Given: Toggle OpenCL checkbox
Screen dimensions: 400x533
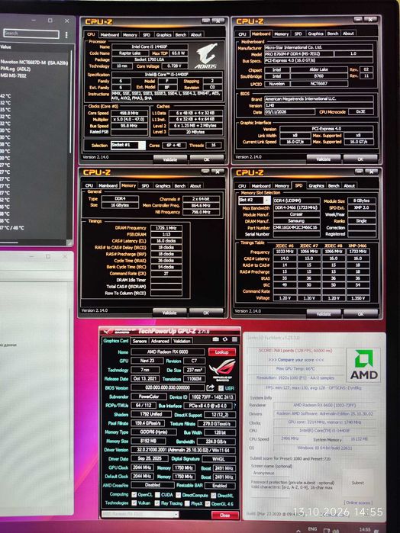Looking at the screenshot, I should (134, 495).
